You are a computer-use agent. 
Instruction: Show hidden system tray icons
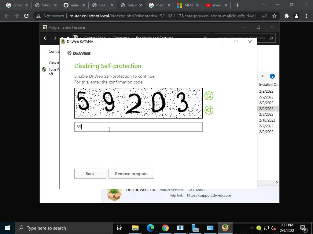252,228
